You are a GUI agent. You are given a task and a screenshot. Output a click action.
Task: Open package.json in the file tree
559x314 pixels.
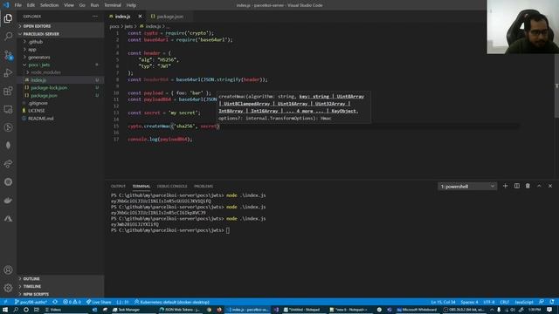(60, 95)
